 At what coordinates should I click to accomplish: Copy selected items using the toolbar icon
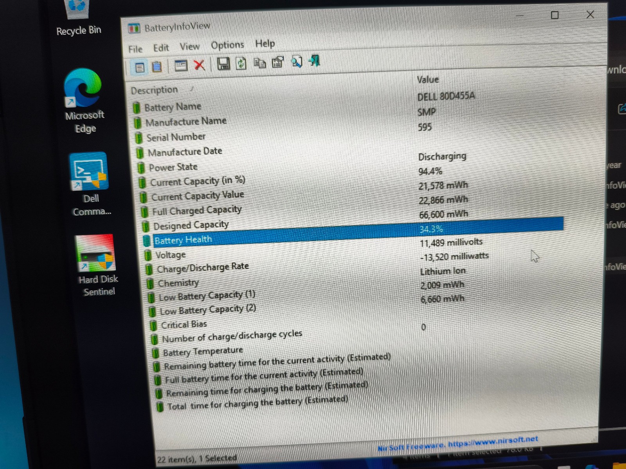coord(259,63)
